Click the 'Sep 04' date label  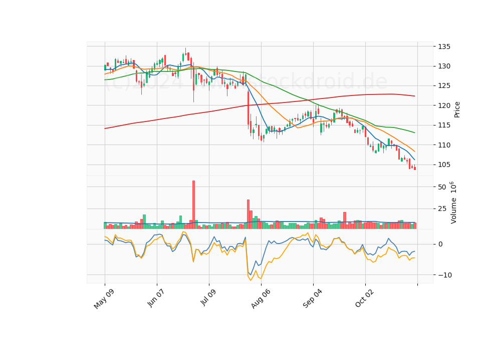[312, 298]
